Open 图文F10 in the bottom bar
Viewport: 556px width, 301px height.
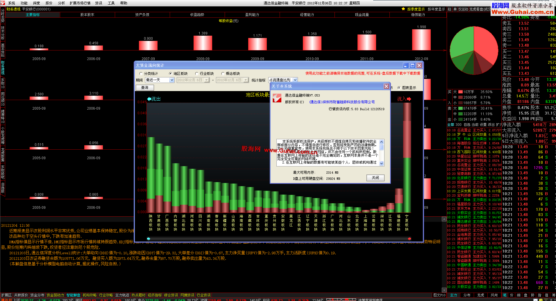(439, 295)
